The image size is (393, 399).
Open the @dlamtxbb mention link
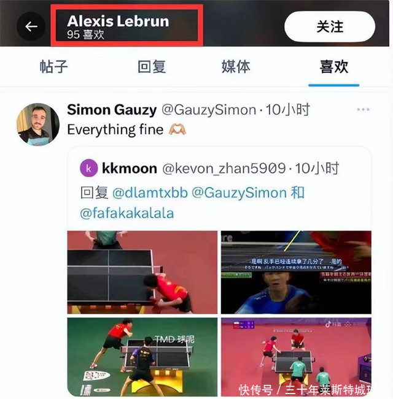pos(150,192)
